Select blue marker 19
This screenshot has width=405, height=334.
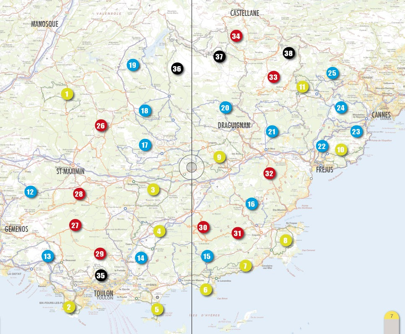point(133,65)
